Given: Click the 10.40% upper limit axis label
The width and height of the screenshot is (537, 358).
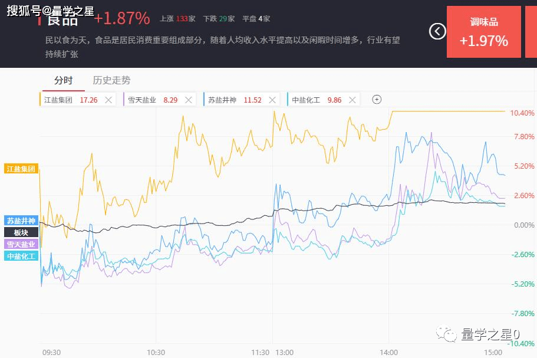Looking at the screenshot, I should (521, 113).
